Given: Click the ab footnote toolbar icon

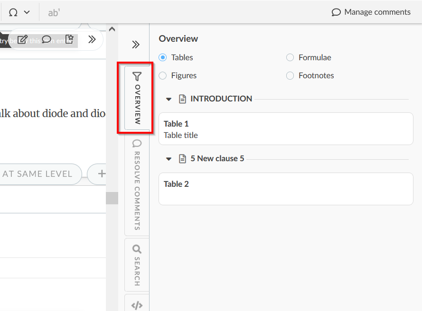Looking at the screenshot, I should coord(54,12).
